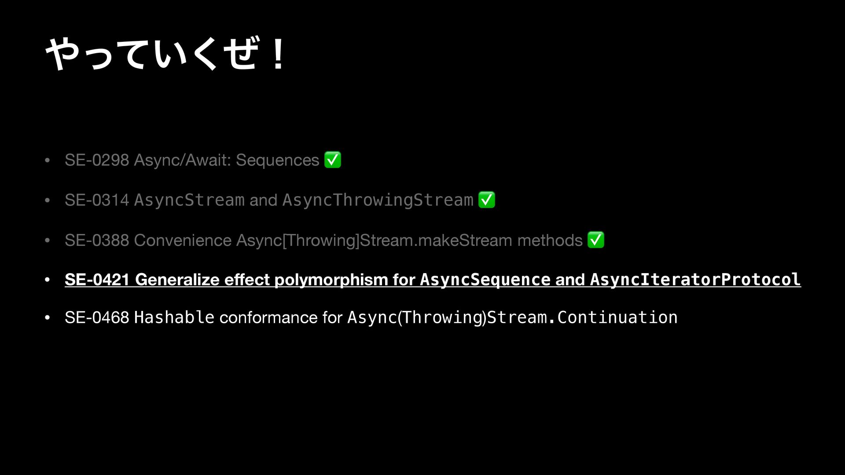Image resolution: width=845 pixels, height=475 pixels.
Task: Click the monospaced word AsyncStream in SE-0314
Action: coord(189,200)
